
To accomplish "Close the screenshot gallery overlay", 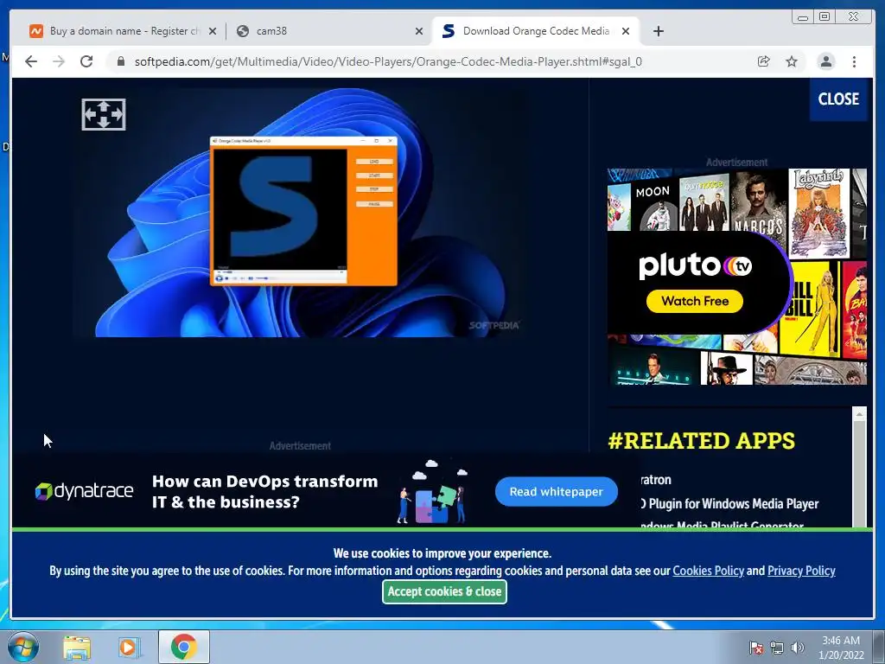I will click(838, 99).
